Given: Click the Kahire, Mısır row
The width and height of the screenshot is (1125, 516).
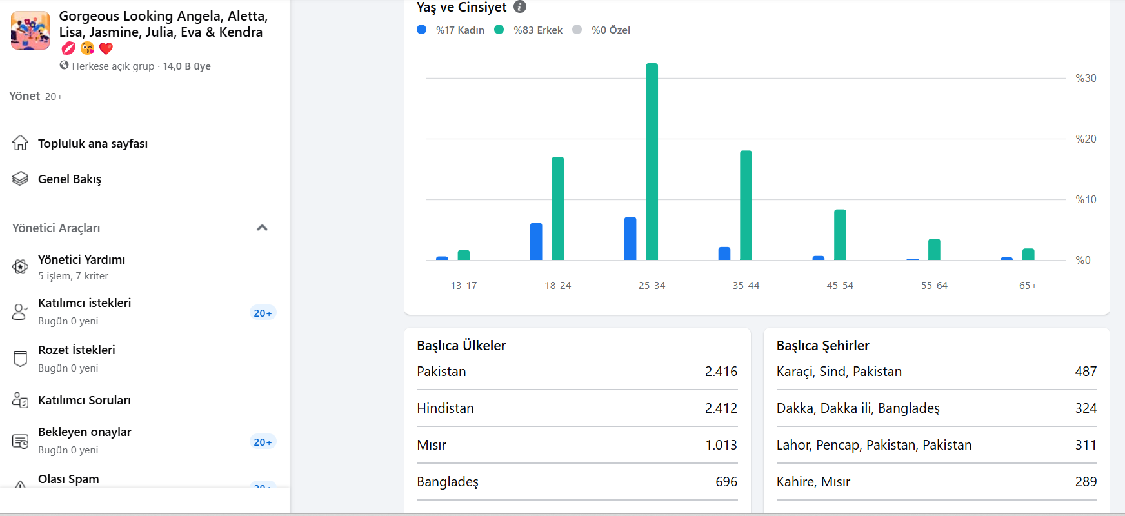Looking at the screenshot, I should [937, 482].
